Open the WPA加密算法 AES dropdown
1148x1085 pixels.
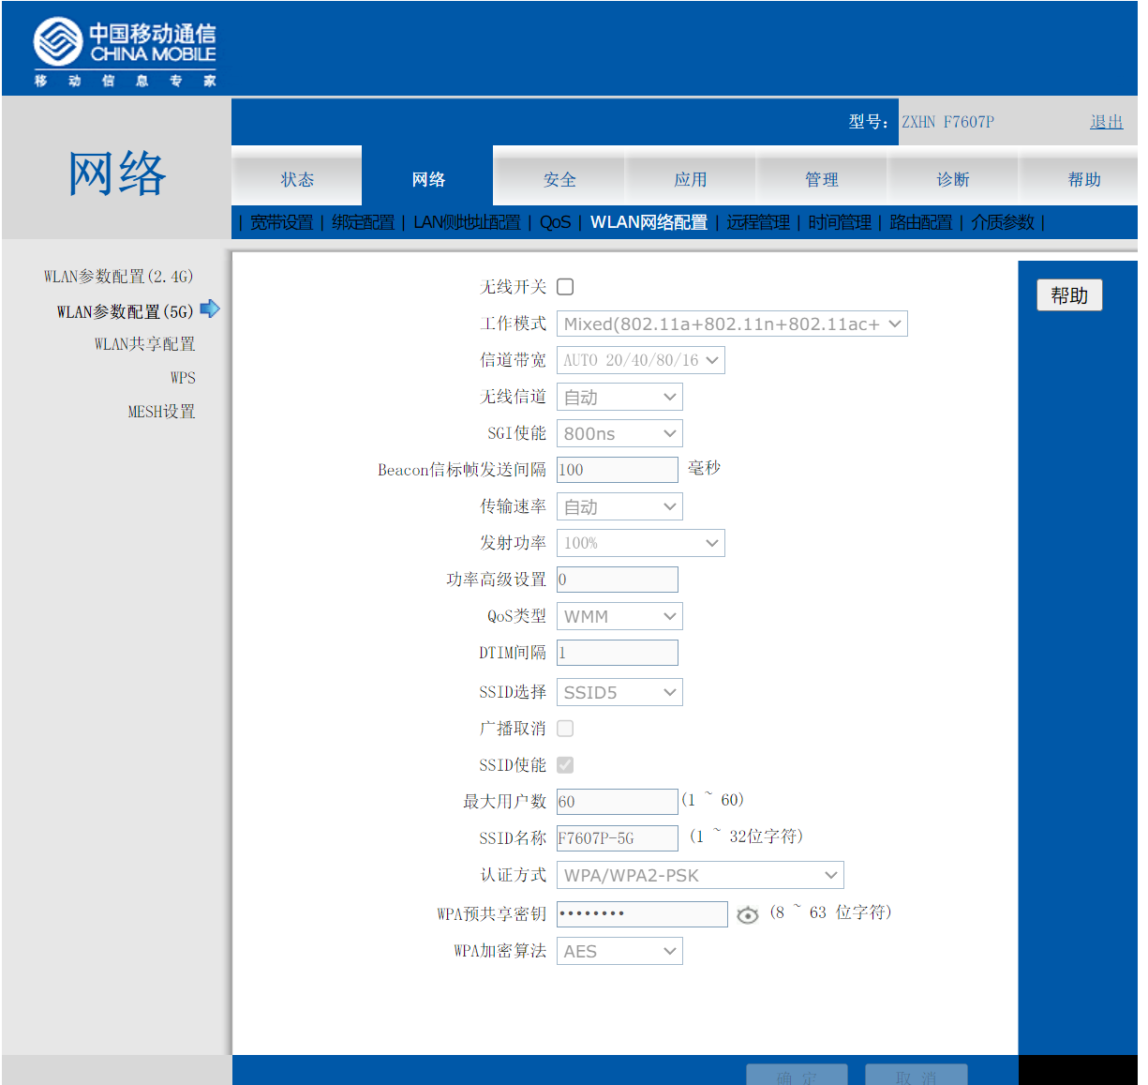(619, 952)
